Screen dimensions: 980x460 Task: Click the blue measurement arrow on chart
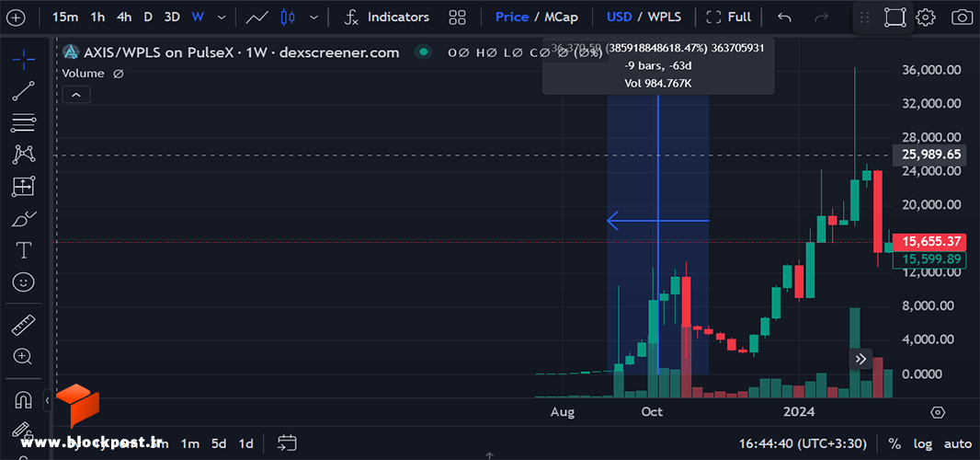(658, 220)
